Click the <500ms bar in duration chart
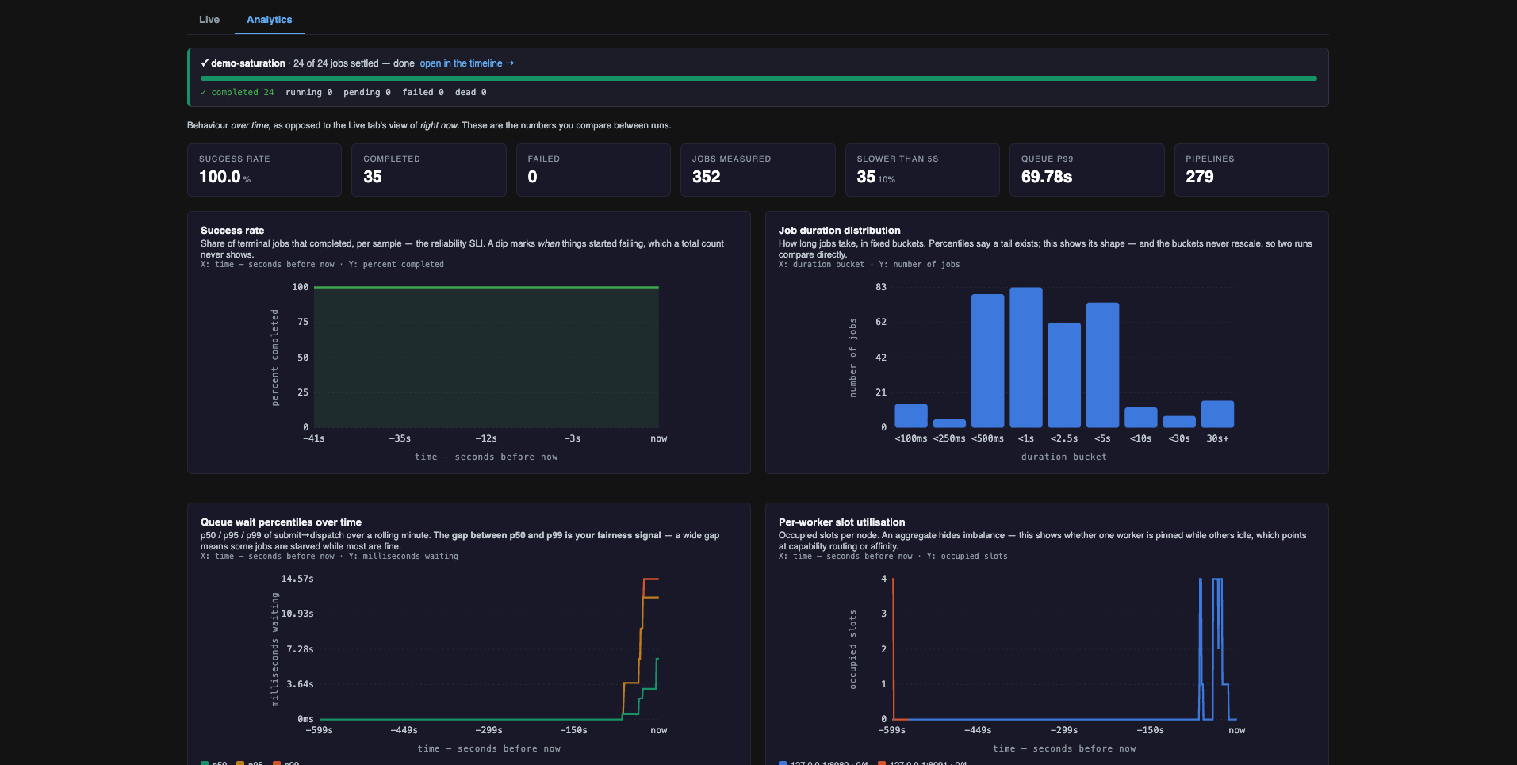The width and height of the screenshot is (1517, 765). [988, 361]
